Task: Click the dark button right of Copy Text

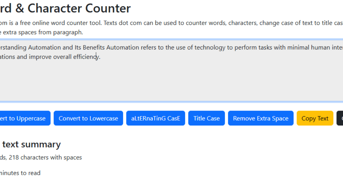Action: (340, 118)
